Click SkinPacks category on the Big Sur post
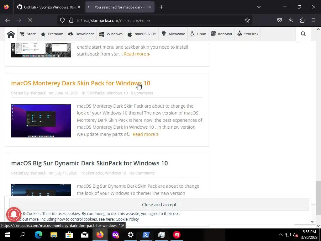The height and width of the screenshot is (241, 321). pos(94,173)
